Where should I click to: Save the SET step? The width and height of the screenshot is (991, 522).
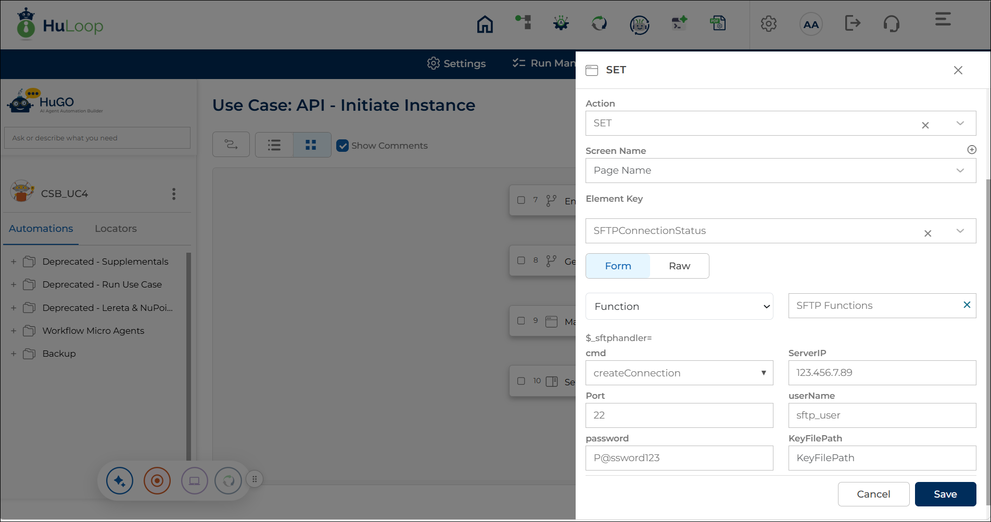click(x=945, y=494)
